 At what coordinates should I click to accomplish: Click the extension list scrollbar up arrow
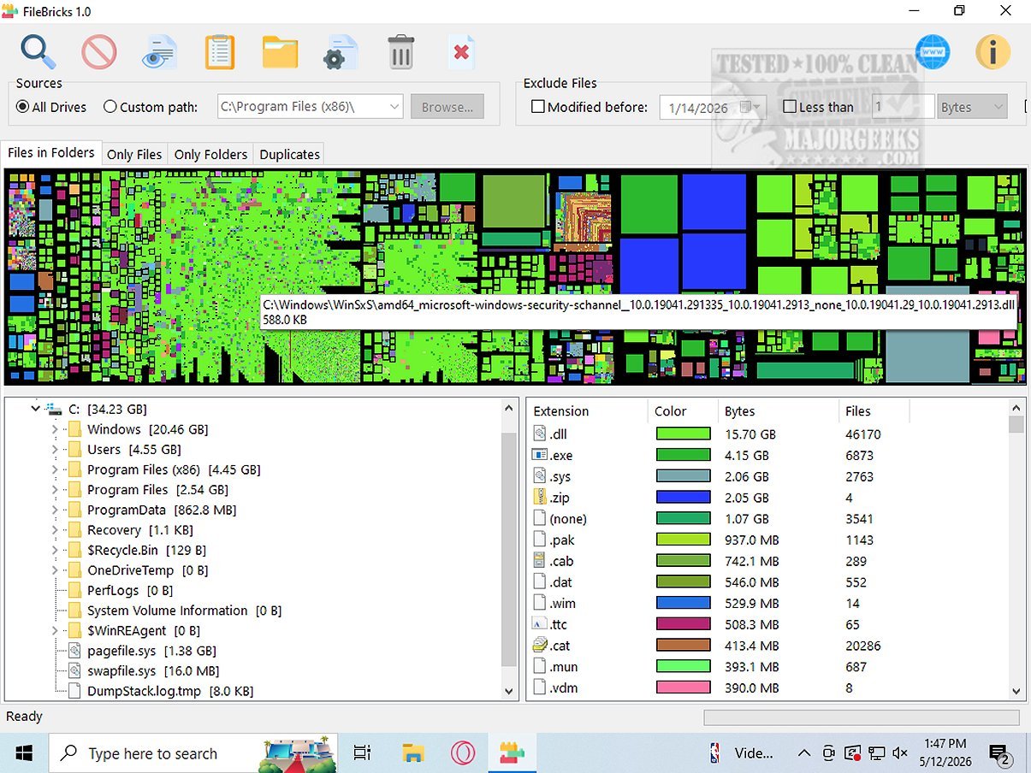coord(1016,408)
